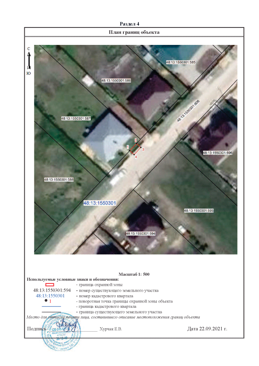Screen dimensions: 259x366
Task: Select parcel label 48:13:1550301:587 on map
Action: tap(75, 118)
